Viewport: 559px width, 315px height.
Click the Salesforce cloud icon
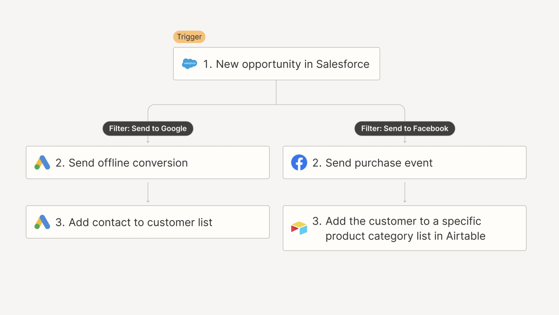189,64
